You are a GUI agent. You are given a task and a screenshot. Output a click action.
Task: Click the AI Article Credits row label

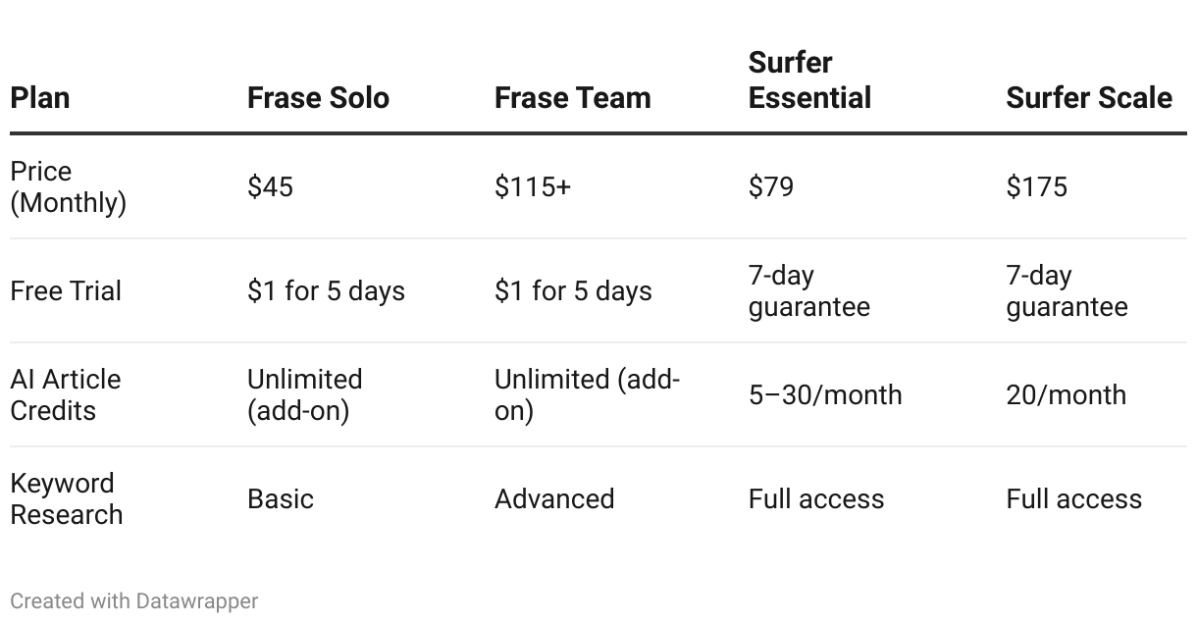(x=66, y=395)
